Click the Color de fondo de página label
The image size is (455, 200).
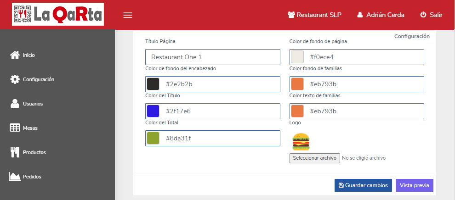(318, 41)
